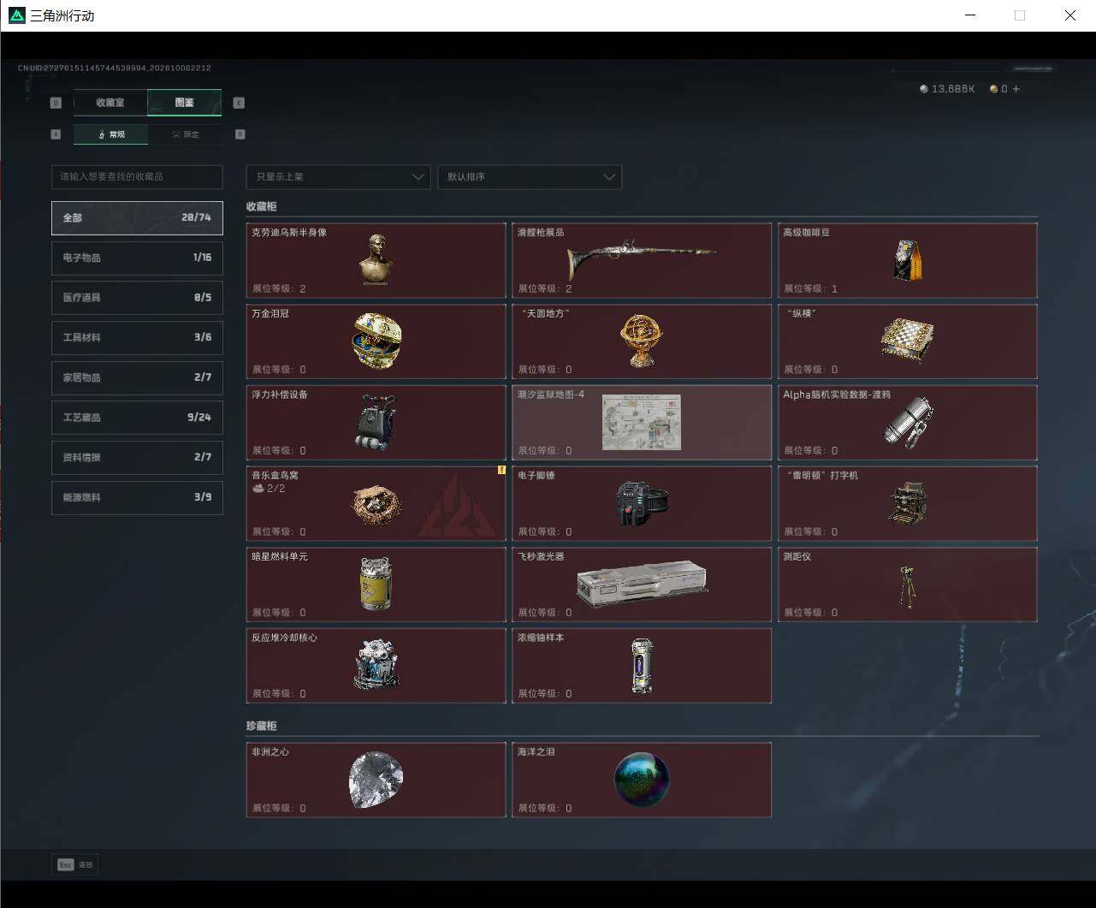The width and height of the screenshot is (1096, 908).
Task: Add currency with the plus icon
Action: pos(1016,89)
